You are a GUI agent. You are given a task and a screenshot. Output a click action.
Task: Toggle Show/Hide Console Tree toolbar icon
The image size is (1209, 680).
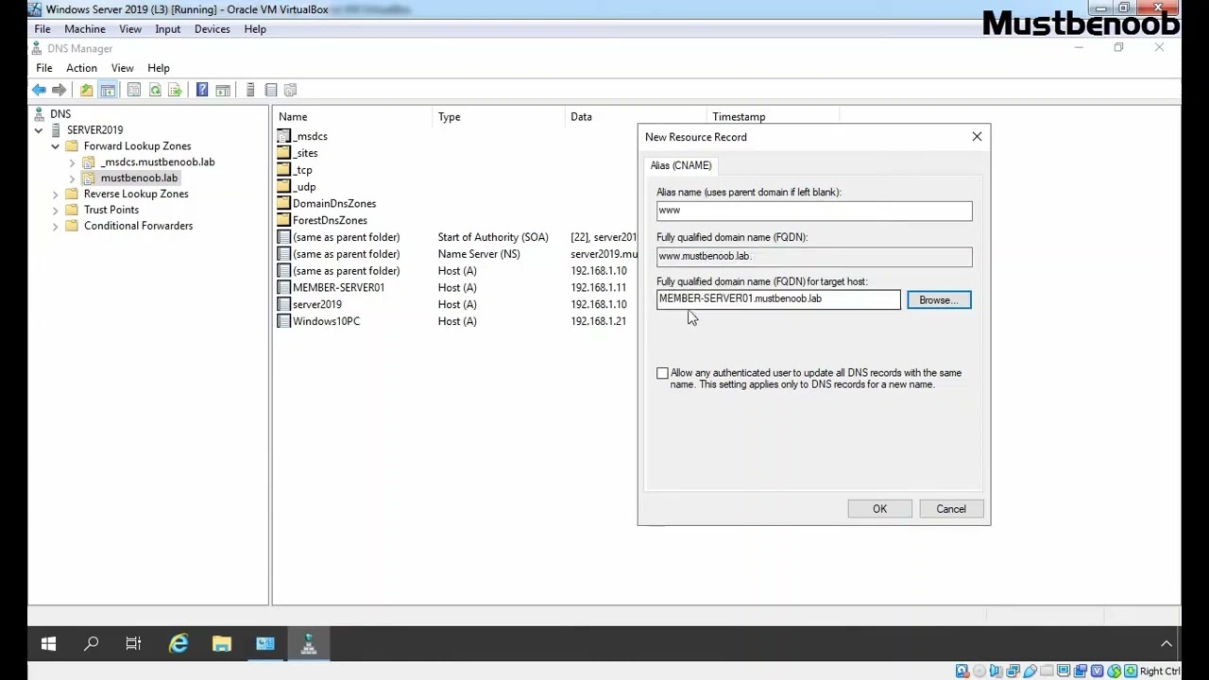(108, 90)
